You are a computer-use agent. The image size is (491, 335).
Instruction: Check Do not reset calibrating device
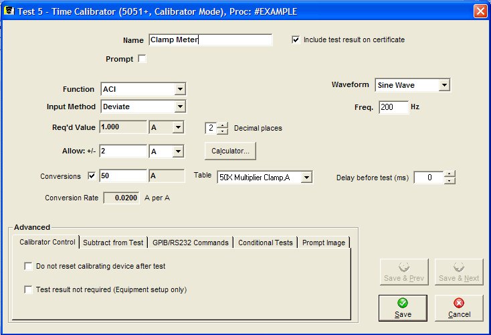[x=28, y=266]
